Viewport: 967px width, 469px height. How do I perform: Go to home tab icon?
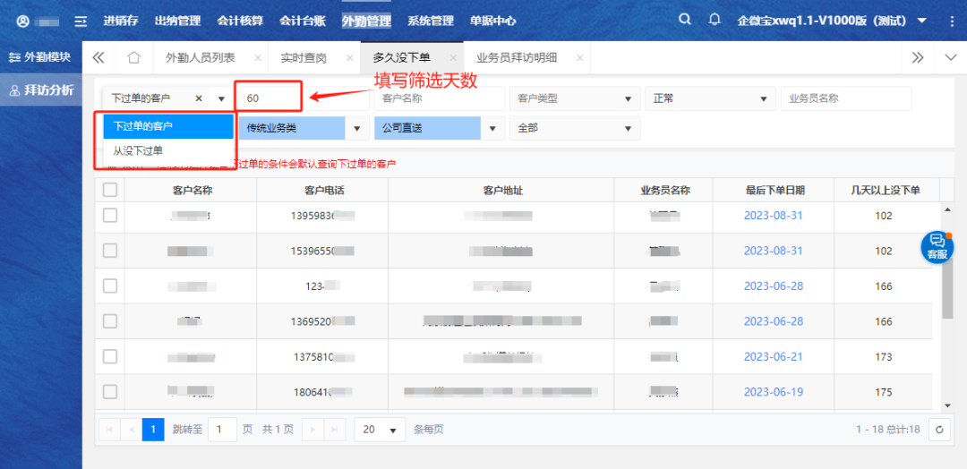(133, 57)
